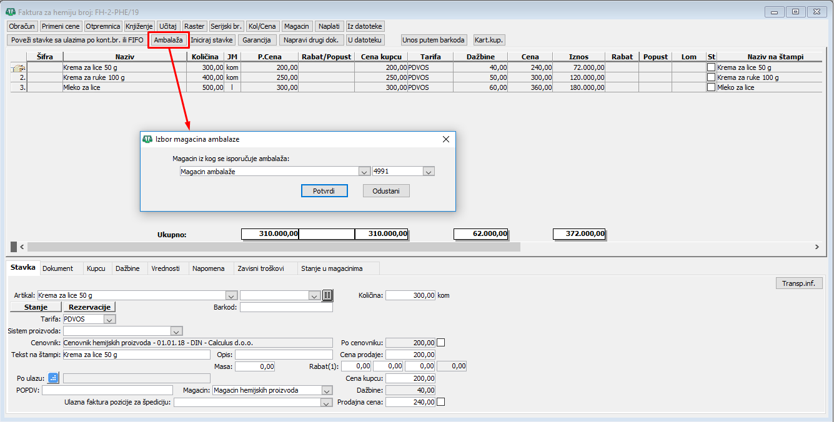Expand the 4991 warehouse code dropdown
The height and width of the screenshot is (422, 834).
428,171
